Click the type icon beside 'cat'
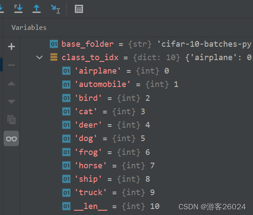The height and width of the screenshot is (215, 253). coord(66,111)
